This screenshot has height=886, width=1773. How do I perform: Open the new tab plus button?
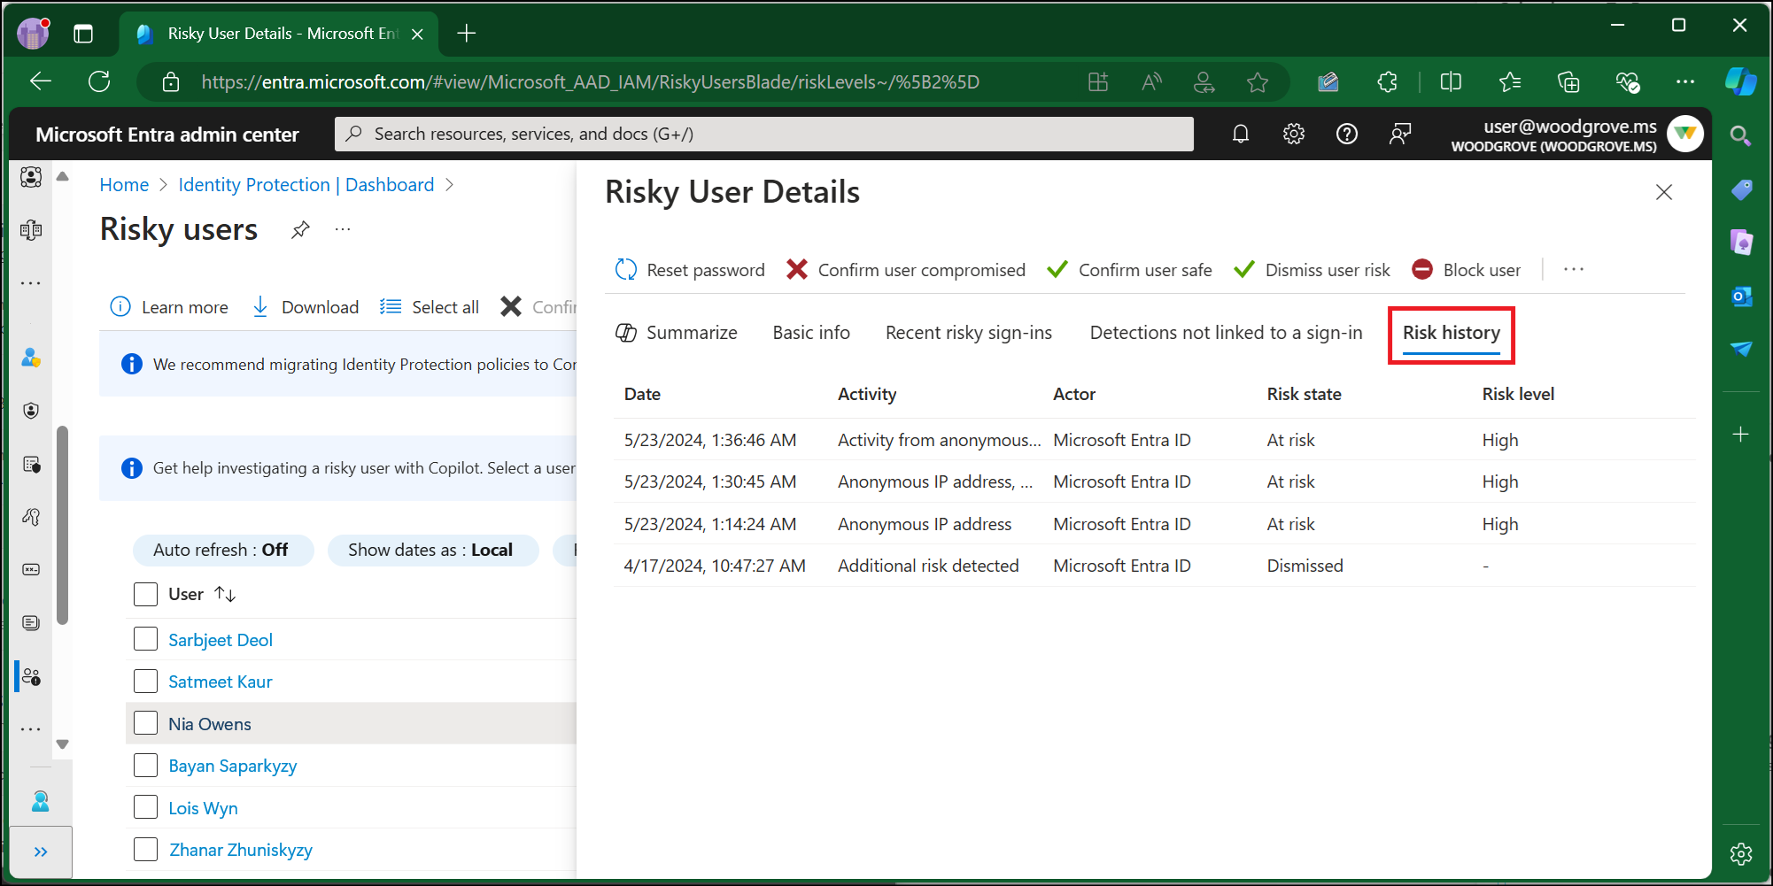[467, 34]
